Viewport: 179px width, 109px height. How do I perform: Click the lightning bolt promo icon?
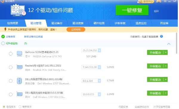click(5, 29)
